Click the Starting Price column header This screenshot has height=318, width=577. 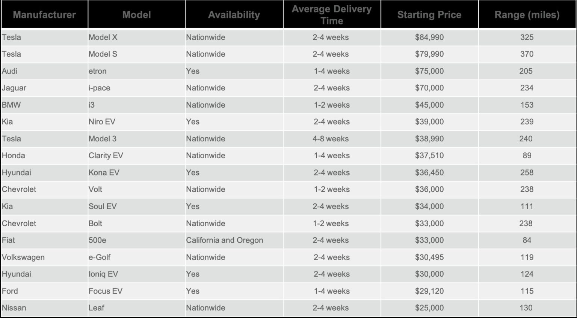429,15
